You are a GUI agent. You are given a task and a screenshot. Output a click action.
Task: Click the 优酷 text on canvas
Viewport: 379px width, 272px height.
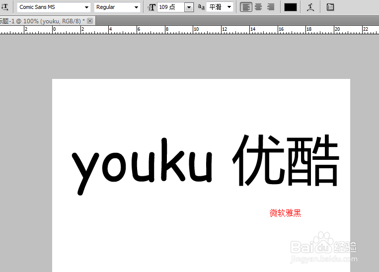(x=286, y=160)
